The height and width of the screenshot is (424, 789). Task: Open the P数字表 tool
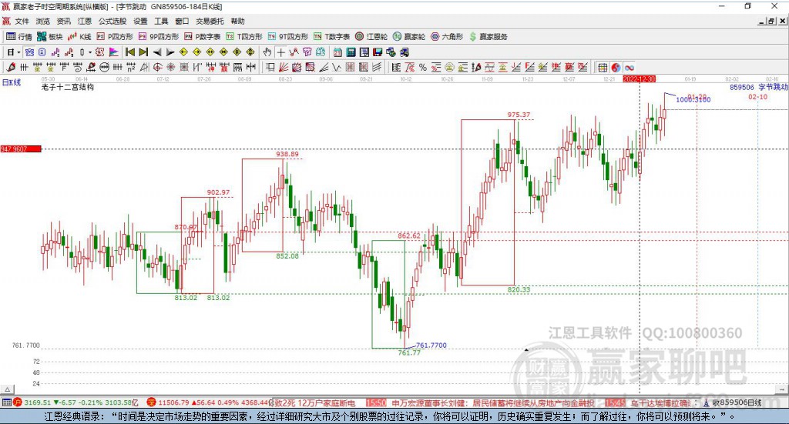click(203, 37)
